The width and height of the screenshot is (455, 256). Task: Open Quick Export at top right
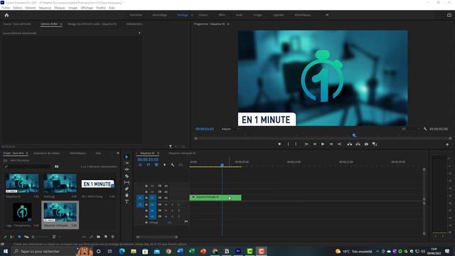point(449,15)
